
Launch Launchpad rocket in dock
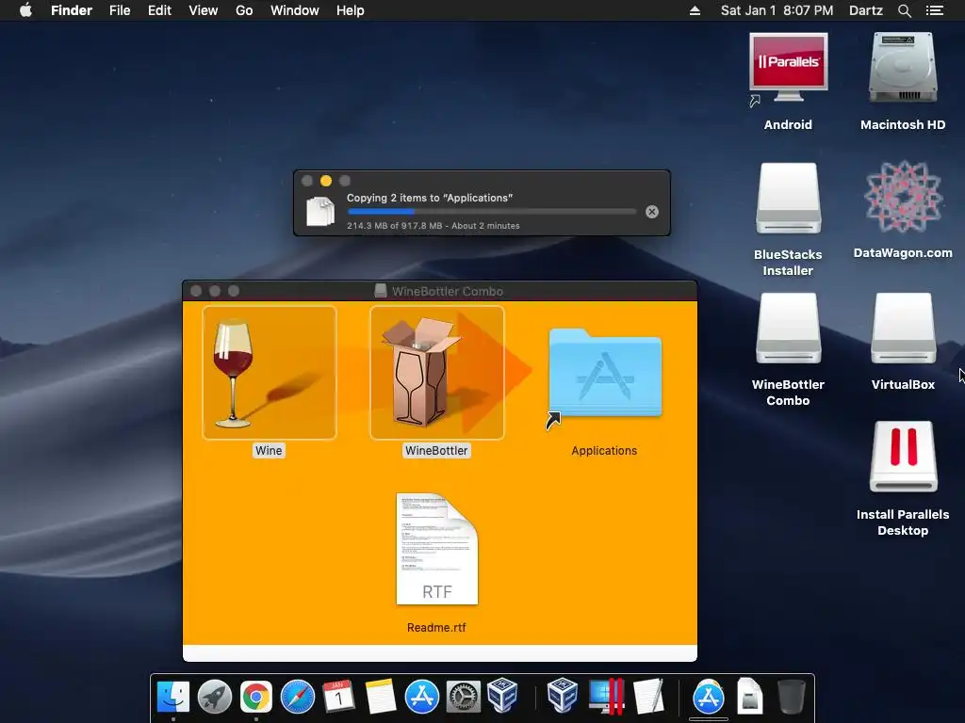214,696
